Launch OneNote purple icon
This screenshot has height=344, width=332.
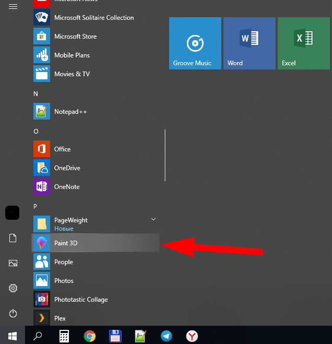42,186
